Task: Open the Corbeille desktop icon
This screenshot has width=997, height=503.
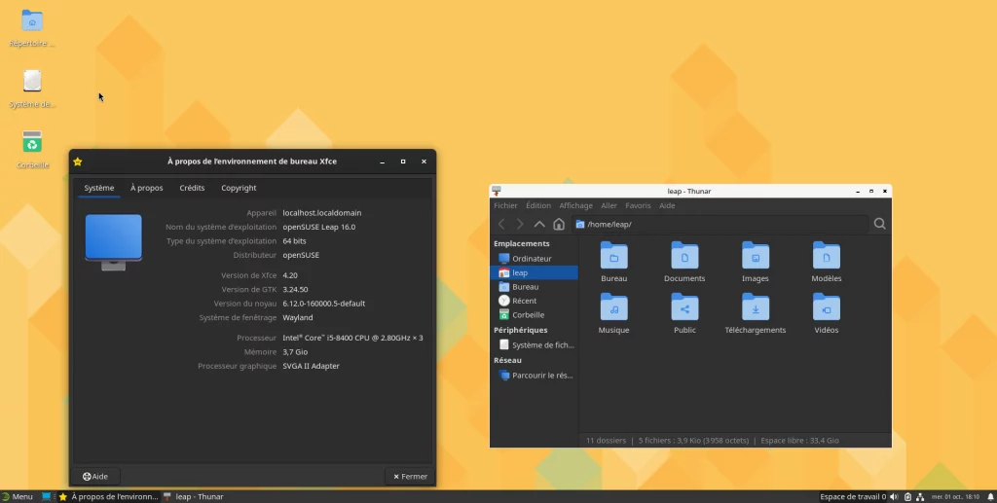Action: coord(32,144)
